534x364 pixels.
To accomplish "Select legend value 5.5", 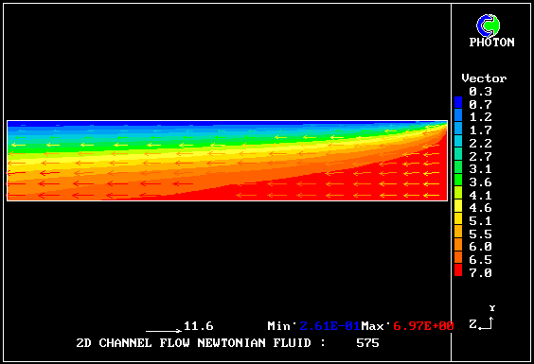I will coord(480,234).
